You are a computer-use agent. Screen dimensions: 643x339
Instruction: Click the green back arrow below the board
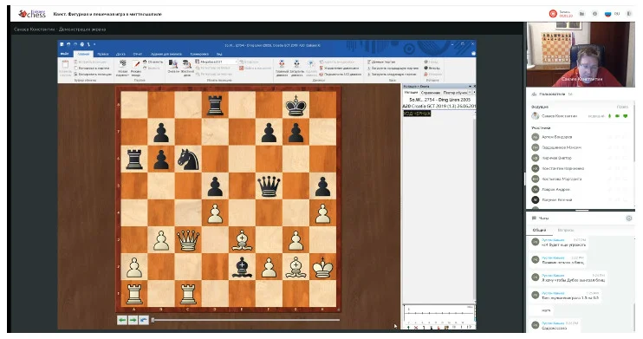click(122, 320)
